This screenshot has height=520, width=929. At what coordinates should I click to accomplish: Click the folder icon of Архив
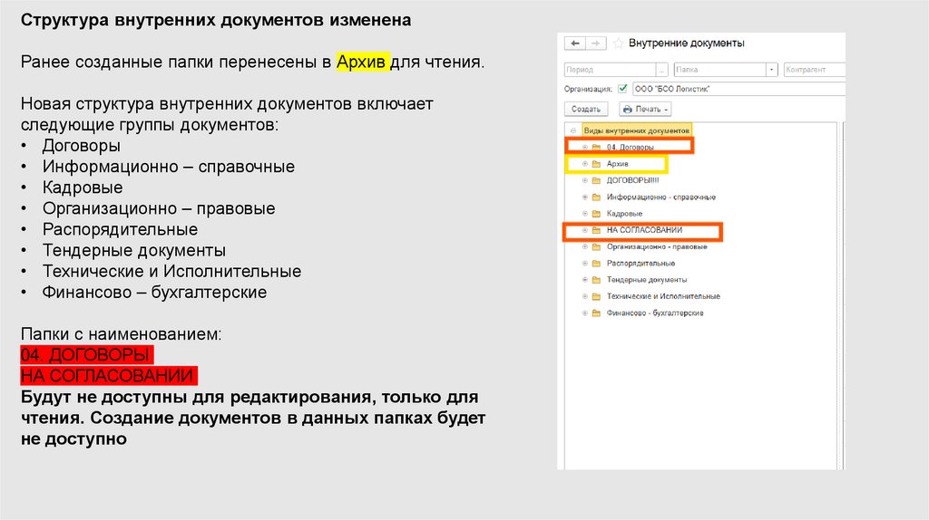point(597,164)
